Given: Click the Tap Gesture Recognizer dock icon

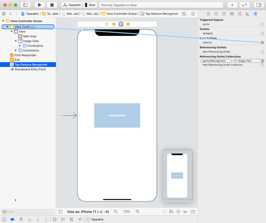Looking at the screenshot, I should (x=121, y=24).
